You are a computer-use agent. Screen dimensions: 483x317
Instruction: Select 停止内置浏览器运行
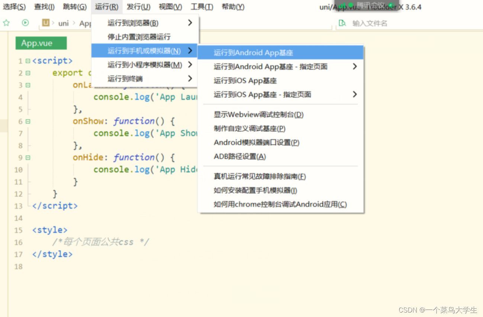(145, 37)
